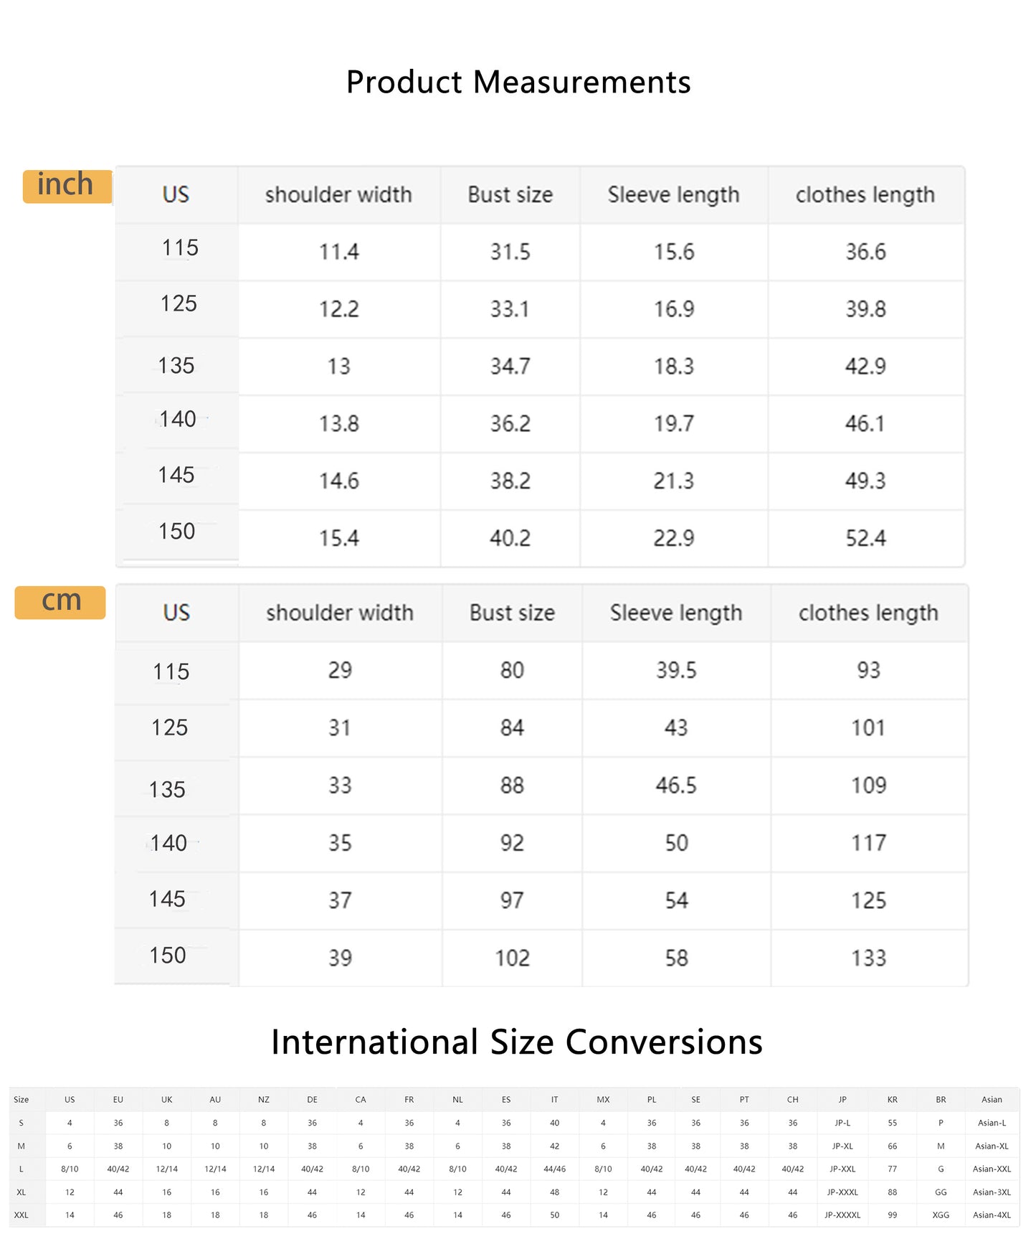1036x1249 pixels.
Task: Click Sleeve length header in inch table
Action: [x=674, y=194]
